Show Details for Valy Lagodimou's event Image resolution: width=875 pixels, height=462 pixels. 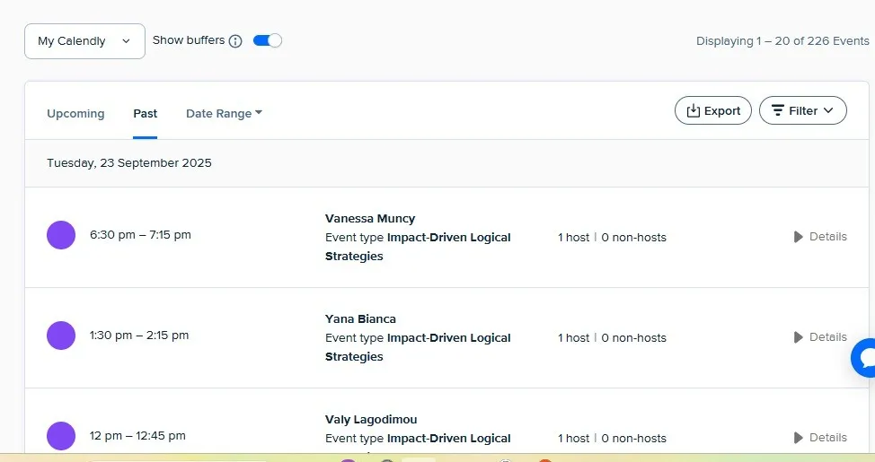tap(819, 438)
